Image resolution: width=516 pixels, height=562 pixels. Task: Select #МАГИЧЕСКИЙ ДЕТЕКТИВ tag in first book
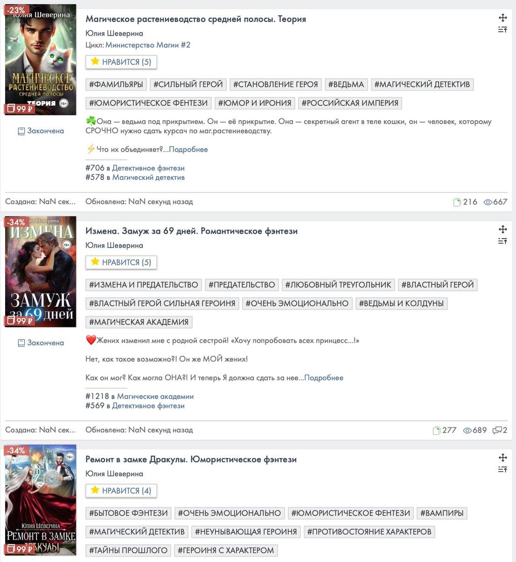tap(422, 84)
